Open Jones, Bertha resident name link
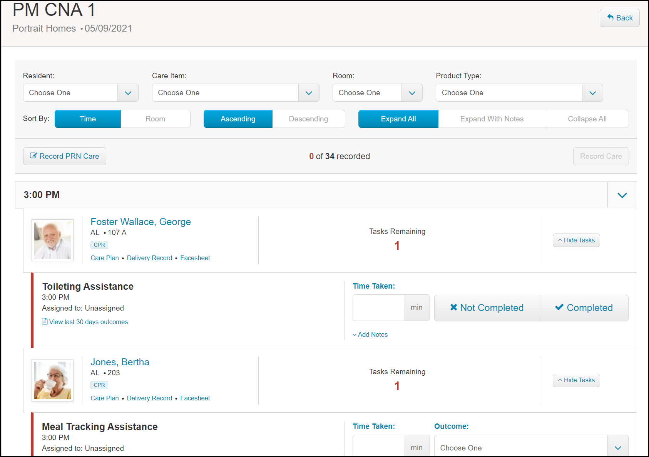The image size is (649, 457). click(x=120, y=362)
